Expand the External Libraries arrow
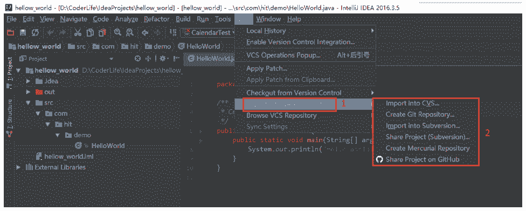This screenshot has width=526, height=211. click(19, 167)
